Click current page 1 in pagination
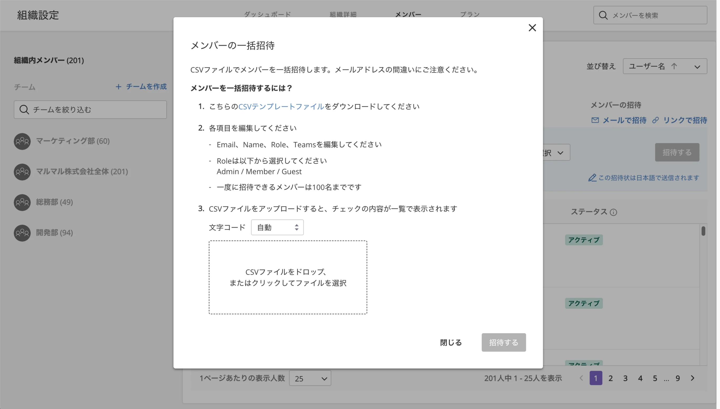Image resolution: width=720 pixels, height=409 pixels. (596, 378)
